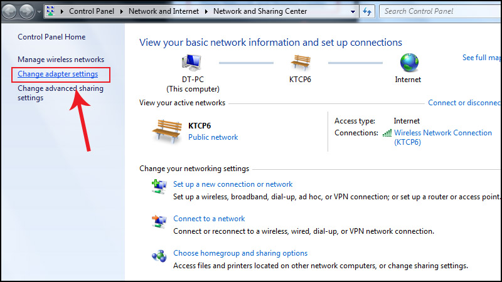Click the KTCP6 bench icon in network map
Screen dimensions: 502x282
pos(300,63)
